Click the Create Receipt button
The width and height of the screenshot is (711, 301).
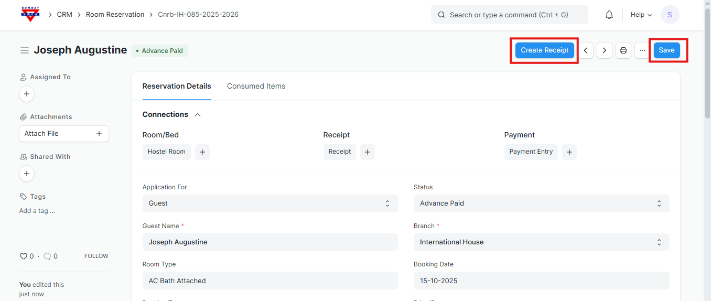click(x=544, y=50)
